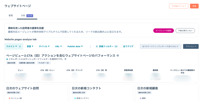
Task: Click 過去30日間 | 日次 tag under 新規コンタクト
Action: (79, 92)
